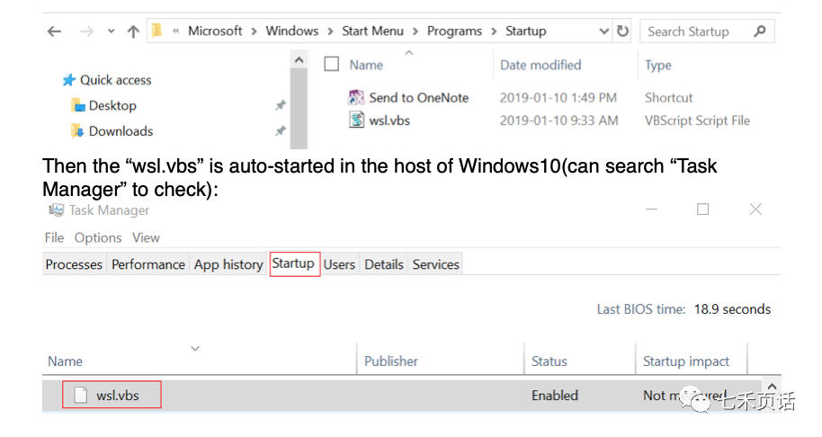Open Quick access in navigation pane
Viewport: 822px width, 437px height.
click(x=115, y=80)
